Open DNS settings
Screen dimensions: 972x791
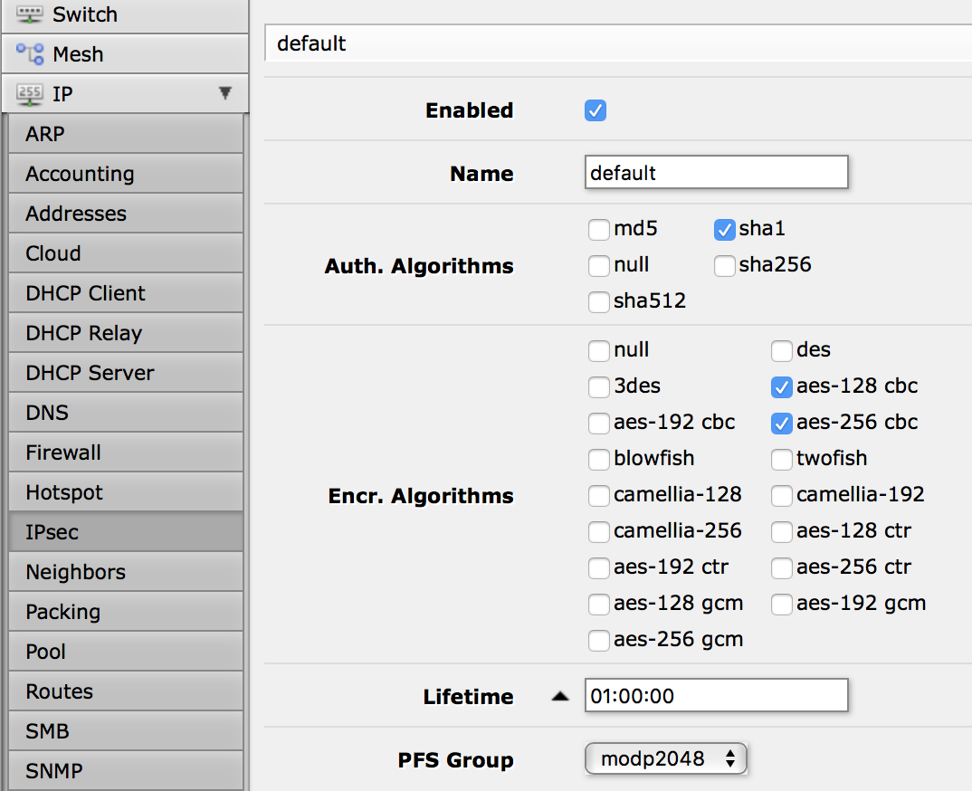click(x=126, y=412)
